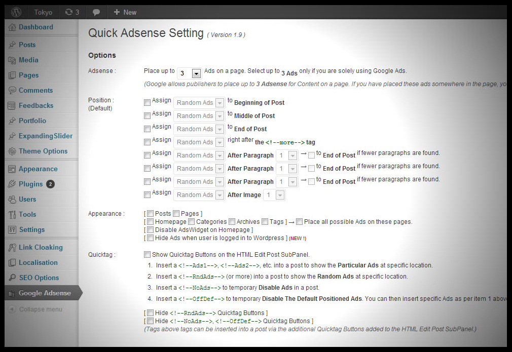Click the Tokyo site name link
Viewport: 512px width, 352px height.
tap(43, 12)
